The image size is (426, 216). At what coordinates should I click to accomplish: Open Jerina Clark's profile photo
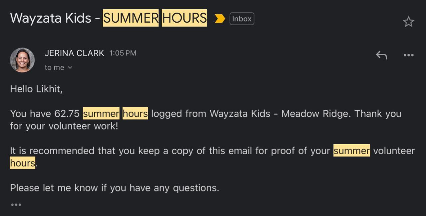(22, 60)
